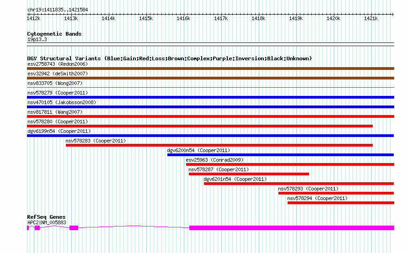Screen dimensions: 407x253
Task: Click the nsv578293 (Cooper2011) label
Action: (308, 189)
